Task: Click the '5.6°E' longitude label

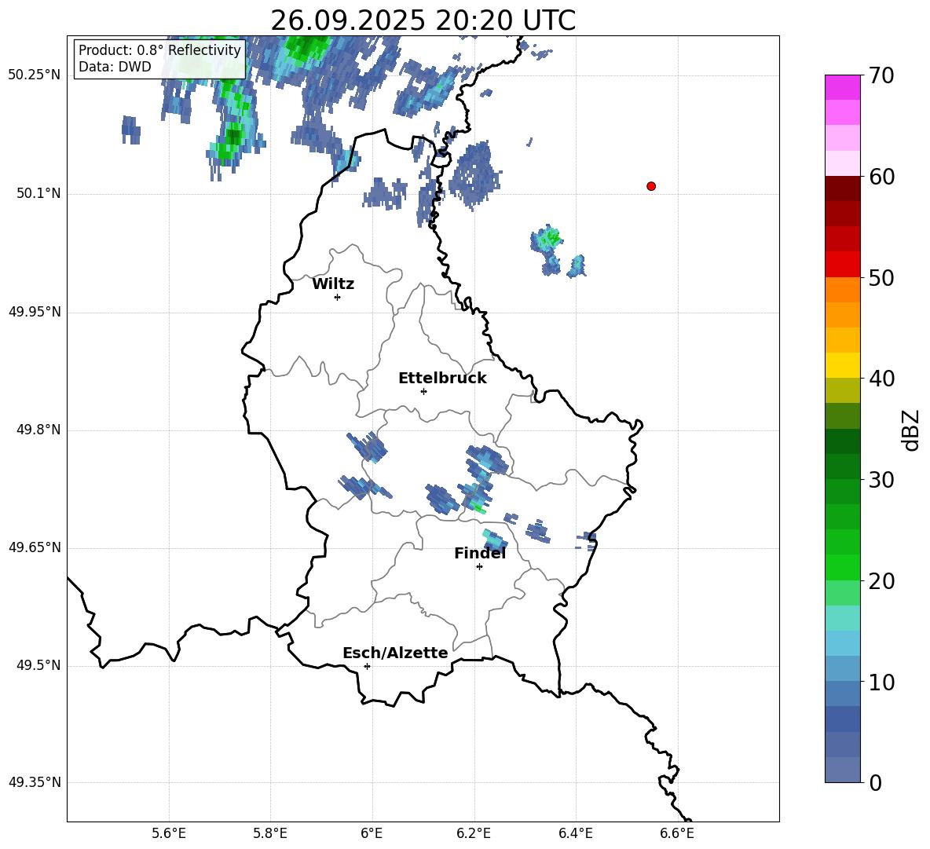Action: [169, 833]
